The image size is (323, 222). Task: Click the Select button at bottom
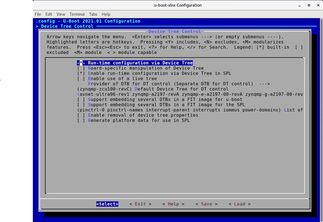(x=107, y=204)
